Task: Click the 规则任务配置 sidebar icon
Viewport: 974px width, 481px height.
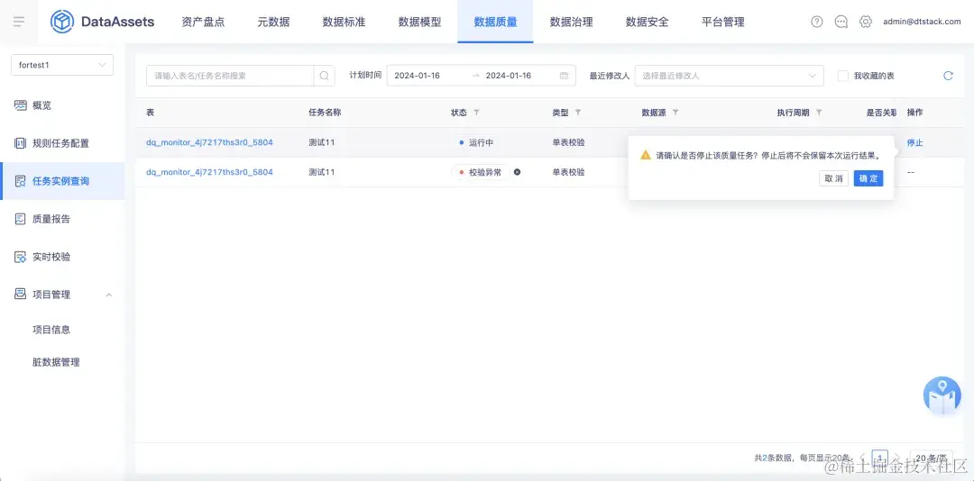Action: (21, 143)
